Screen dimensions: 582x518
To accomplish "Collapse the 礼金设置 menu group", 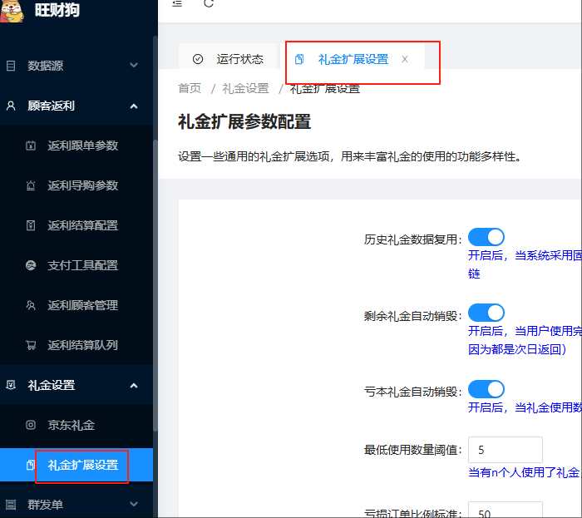I will pyautogui.click(x=76, y=385).
